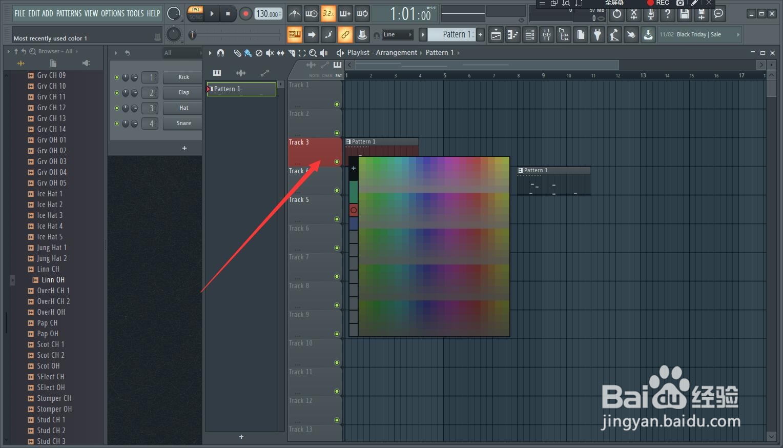Choose the playlist Select tool
This screenshot has width=783, height=448.
tap(302, 53)
